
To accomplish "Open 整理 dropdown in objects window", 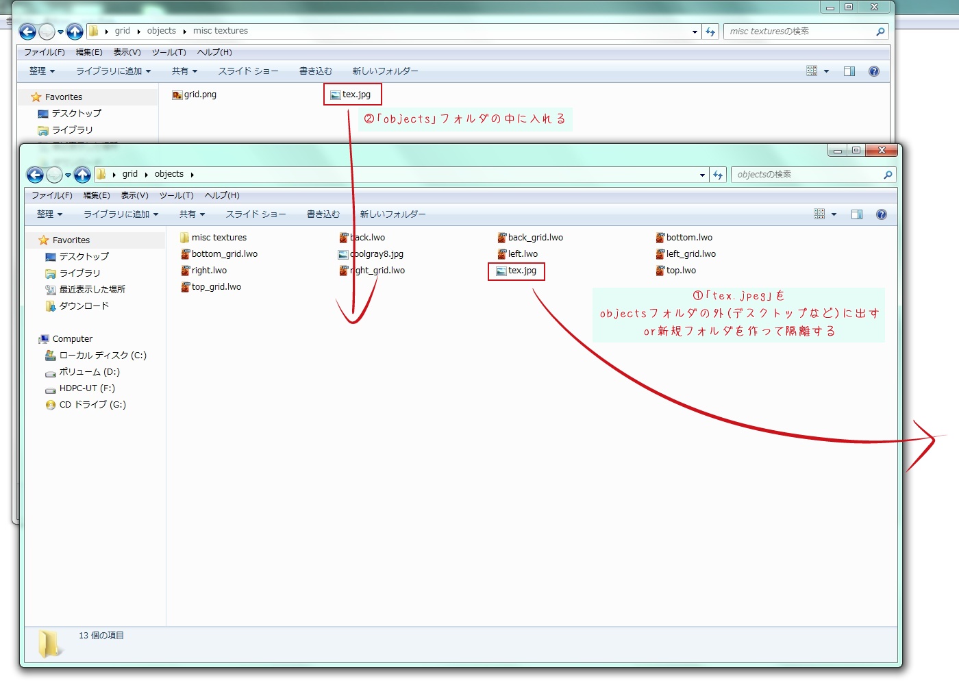I will (50, 214).
